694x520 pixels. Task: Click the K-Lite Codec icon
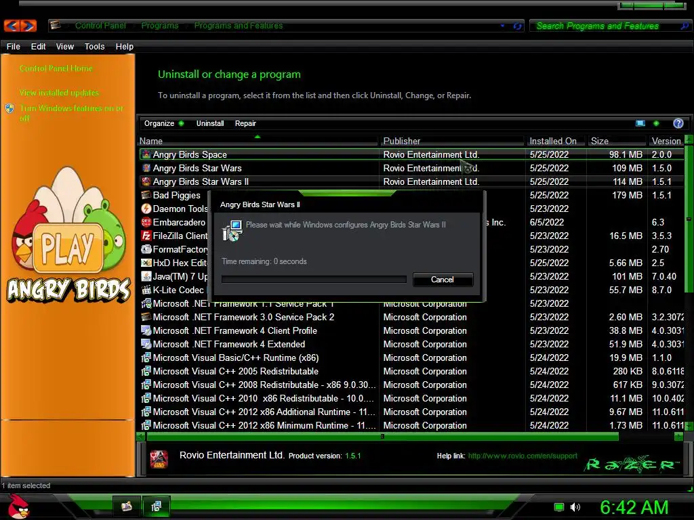146,290
